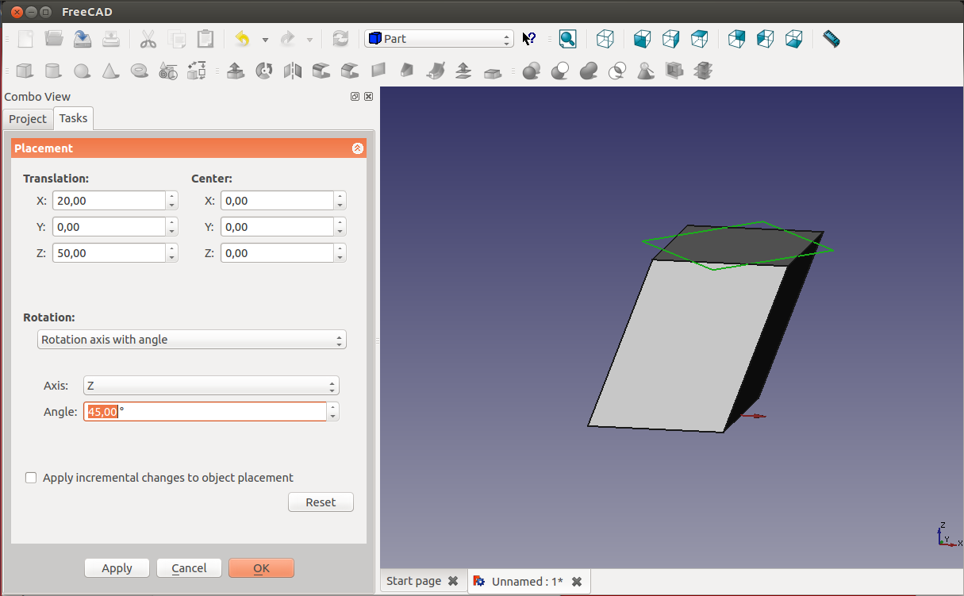Click the Extrude tool icon
This screenshot has width=964, height=596.
tap(235, 71)
